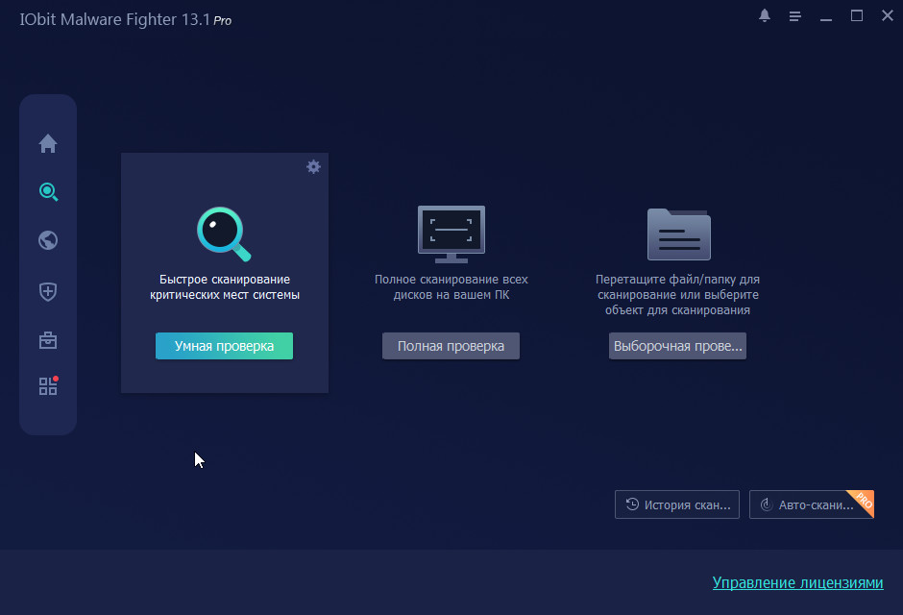
Task: Open the Security Guard shield icon
Action: (x=48, y=291)
